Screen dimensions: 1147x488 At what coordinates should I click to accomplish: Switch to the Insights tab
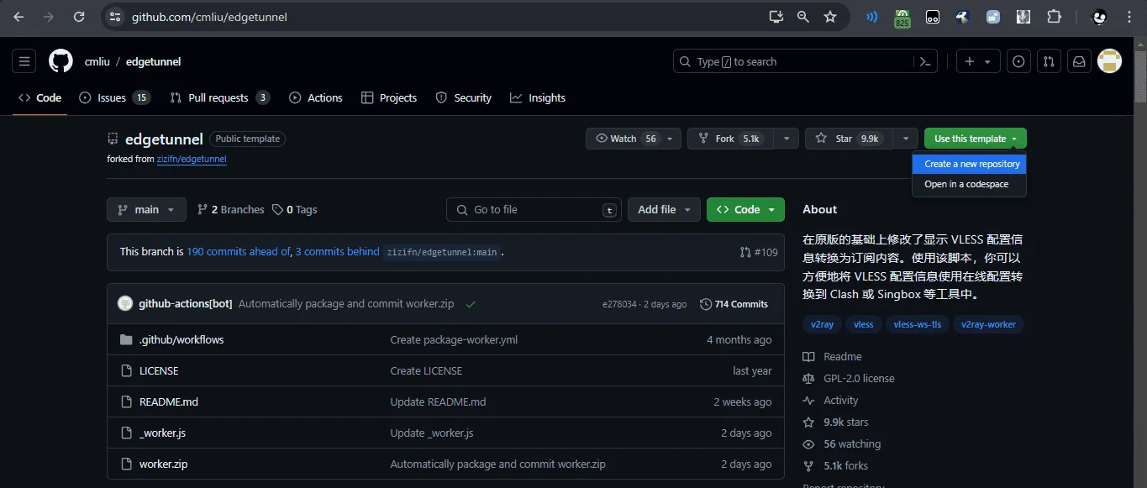click(537, 97)
